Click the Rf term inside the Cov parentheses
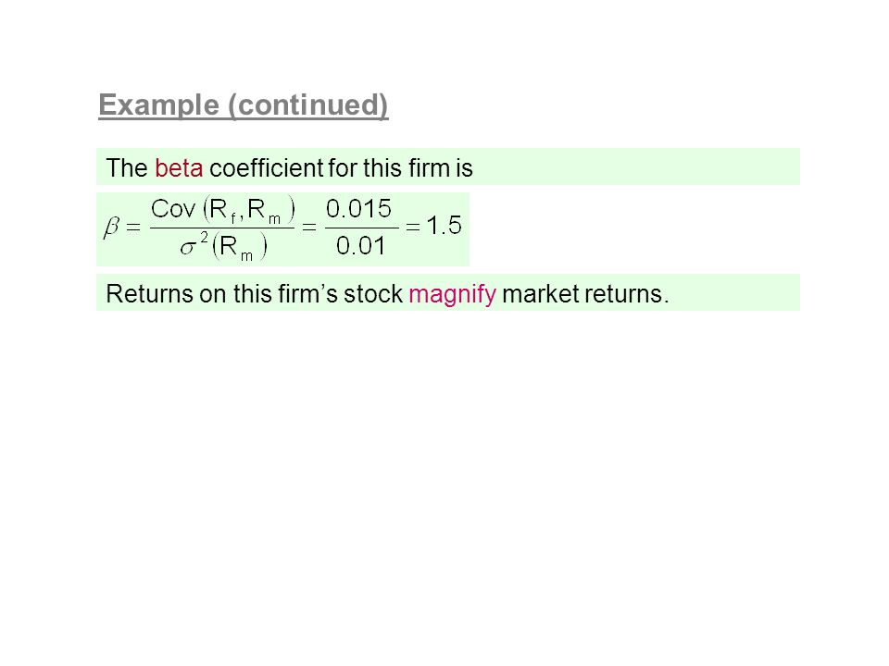The width and height of the screenshot is (889, 666). point(222,210)
